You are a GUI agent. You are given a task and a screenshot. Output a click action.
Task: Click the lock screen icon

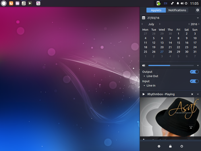click(170, 146)
